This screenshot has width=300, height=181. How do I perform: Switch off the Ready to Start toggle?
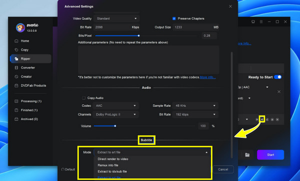coord(278,77)
